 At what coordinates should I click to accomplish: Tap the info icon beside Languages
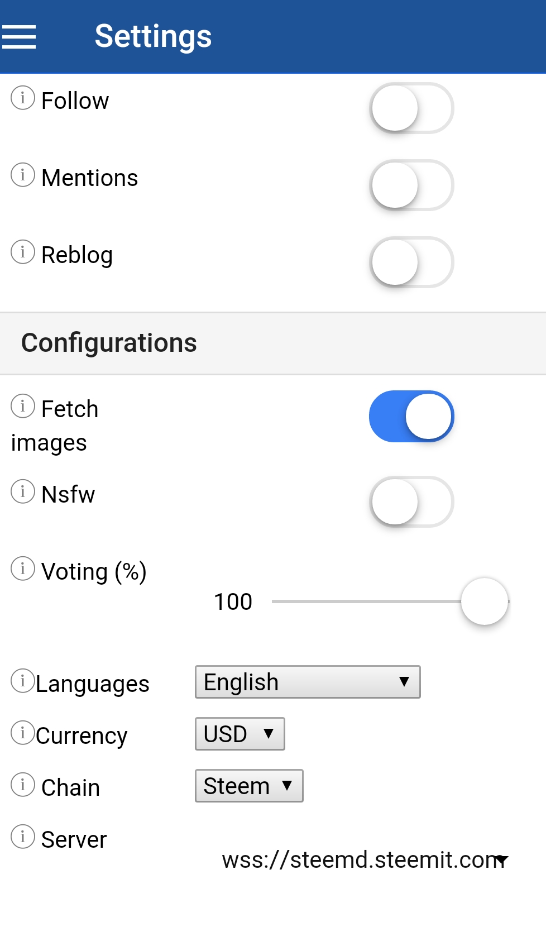[x=23, y=681]
